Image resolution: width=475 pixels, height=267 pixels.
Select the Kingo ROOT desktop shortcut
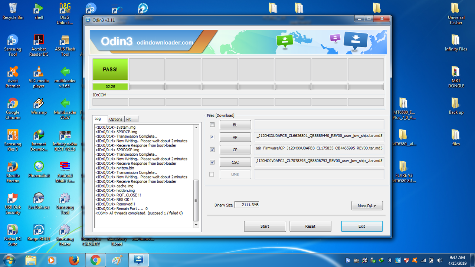point(39,233)
